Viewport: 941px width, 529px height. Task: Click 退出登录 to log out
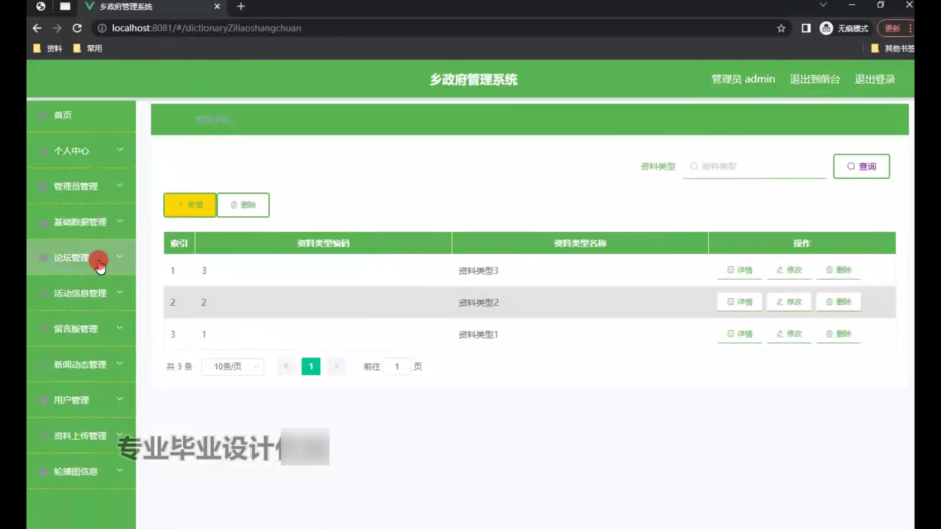(875, 79)
